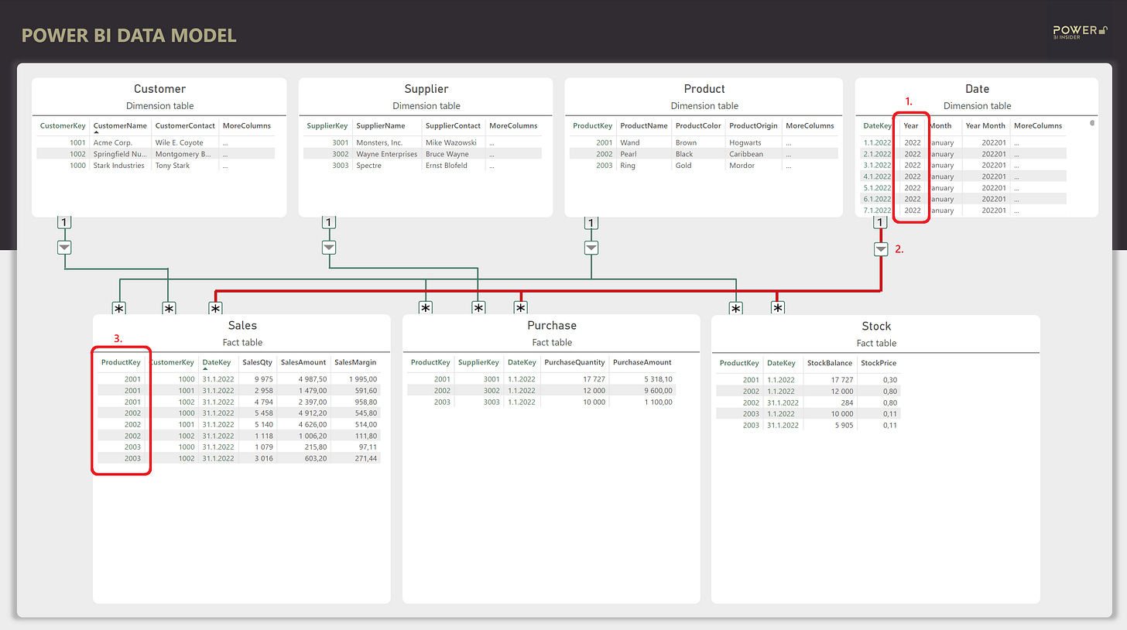Sort by CustomerContact column header
This screenshot has width=1127, height=630.
pos(184,125)
